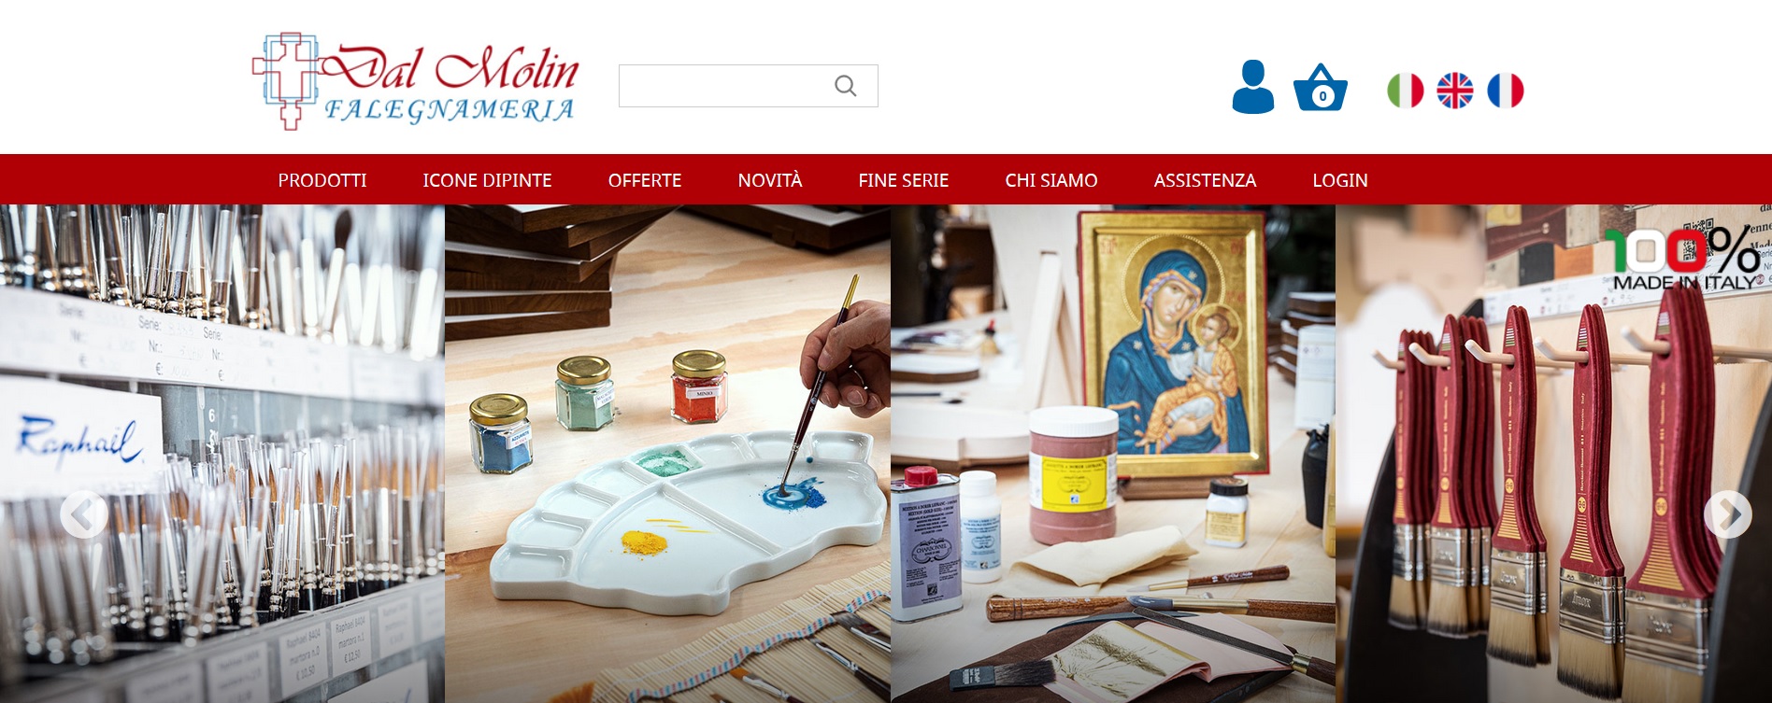This screenshot has height=703, width=1772.
Task: Go to previous slide with left arrow
Action: pos(84,514)
